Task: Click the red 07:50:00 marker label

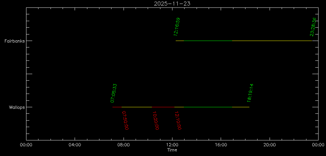Action: 125,120
